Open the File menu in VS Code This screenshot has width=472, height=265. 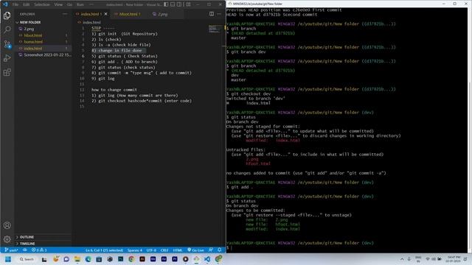coord(15,4)
